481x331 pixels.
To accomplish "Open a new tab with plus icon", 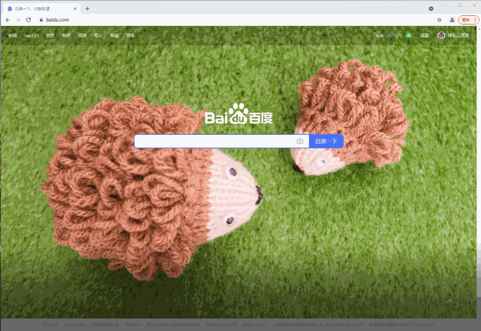I will pyautogui.click(x=87, y=9).
